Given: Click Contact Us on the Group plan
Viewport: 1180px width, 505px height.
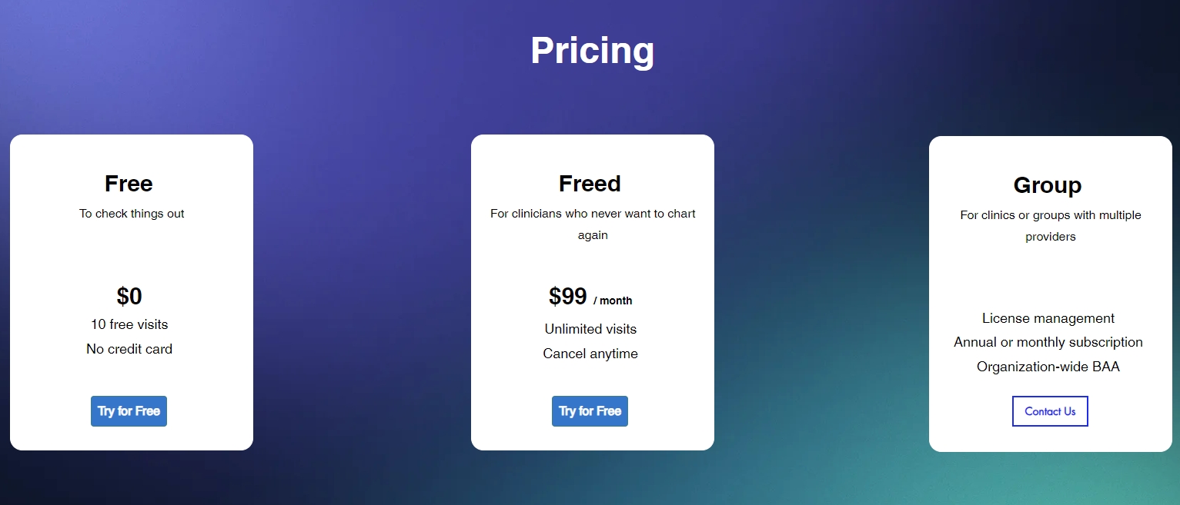Looking at the screenshot, I should point(1049,410).
